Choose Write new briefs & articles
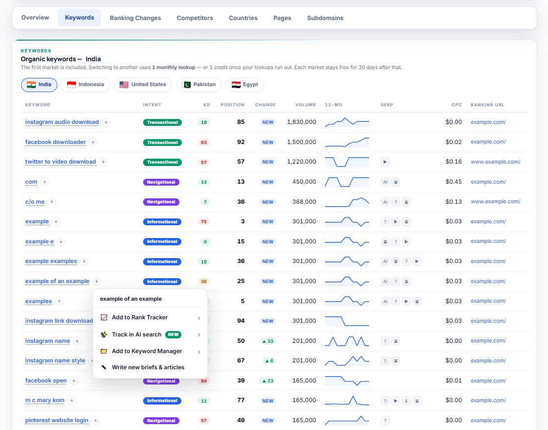The width and height of the screenshot is (548, 430). 150,367
